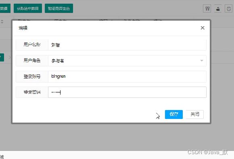The width and height of the screenshot is (234, 159).
Task: Open the column filter grid icon
Action: [x=207, y=8]
